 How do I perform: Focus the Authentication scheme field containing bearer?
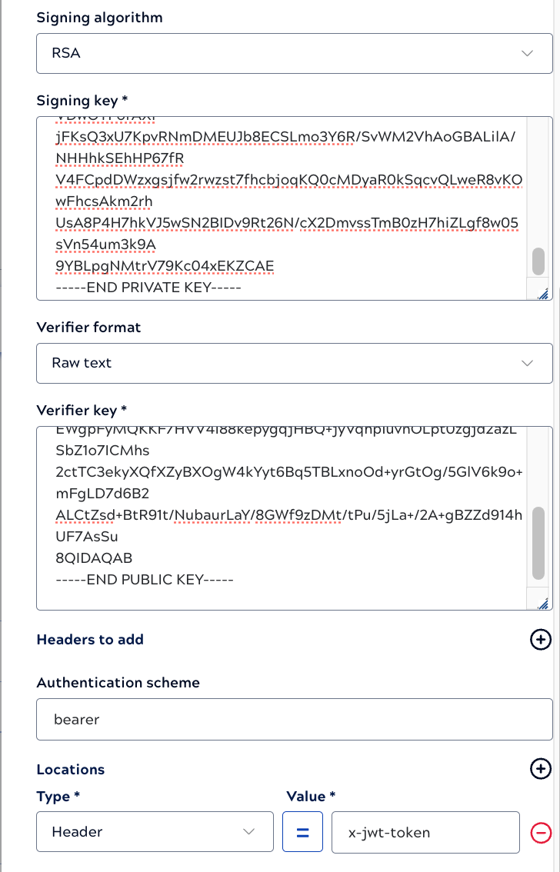pyautogui.click(x=295, y=719)
